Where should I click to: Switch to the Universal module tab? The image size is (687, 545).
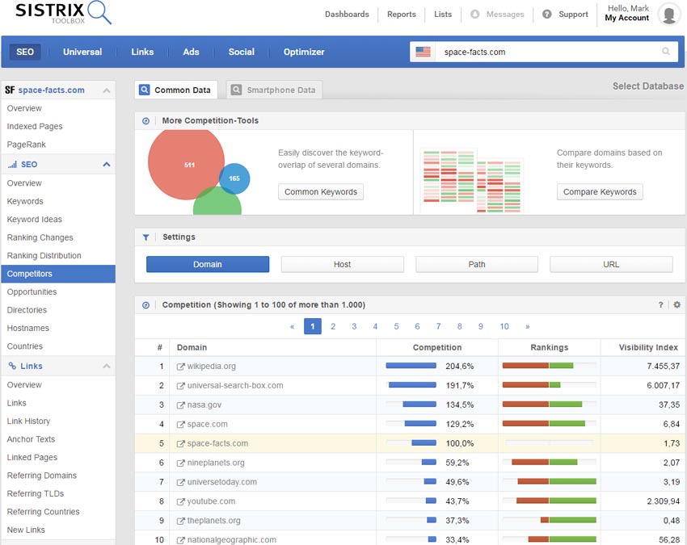tap(82, 52)
